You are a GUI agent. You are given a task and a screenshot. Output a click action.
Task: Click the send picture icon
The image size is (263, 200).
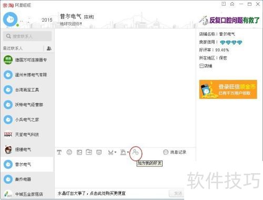click(79, 152)
